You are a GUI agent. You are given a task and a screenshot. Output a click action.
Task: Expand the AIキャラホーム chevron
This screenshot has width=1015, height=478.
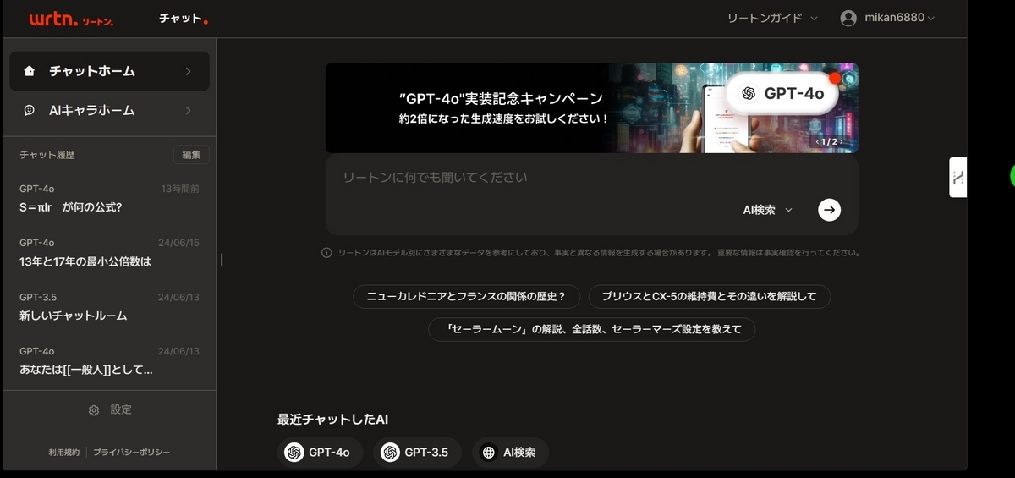[188, 111]
